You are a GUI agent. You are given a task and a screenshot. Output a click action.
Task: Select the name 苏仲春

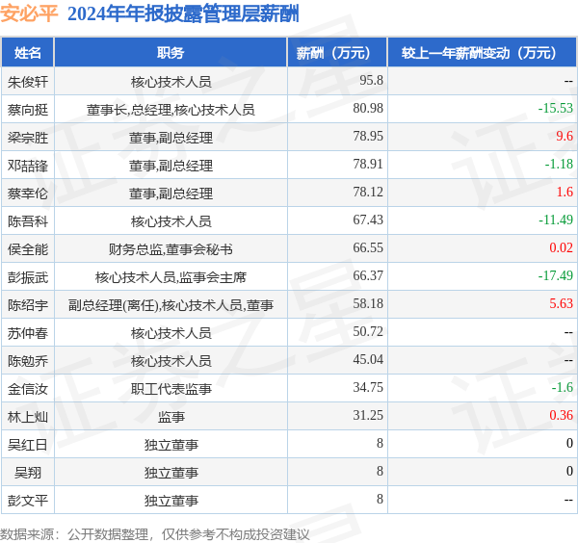point(28,333)
